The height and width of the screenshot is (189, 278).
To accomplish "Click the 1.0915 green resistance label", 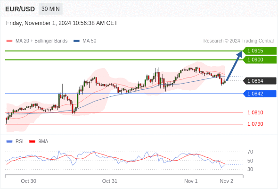I will tap(260, 51).
